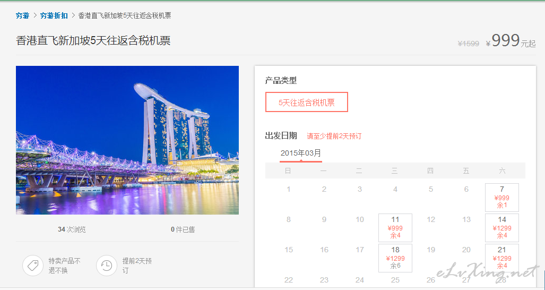
Task: Select the 5天往返含税机票 product type
Action: coord(307,102)
